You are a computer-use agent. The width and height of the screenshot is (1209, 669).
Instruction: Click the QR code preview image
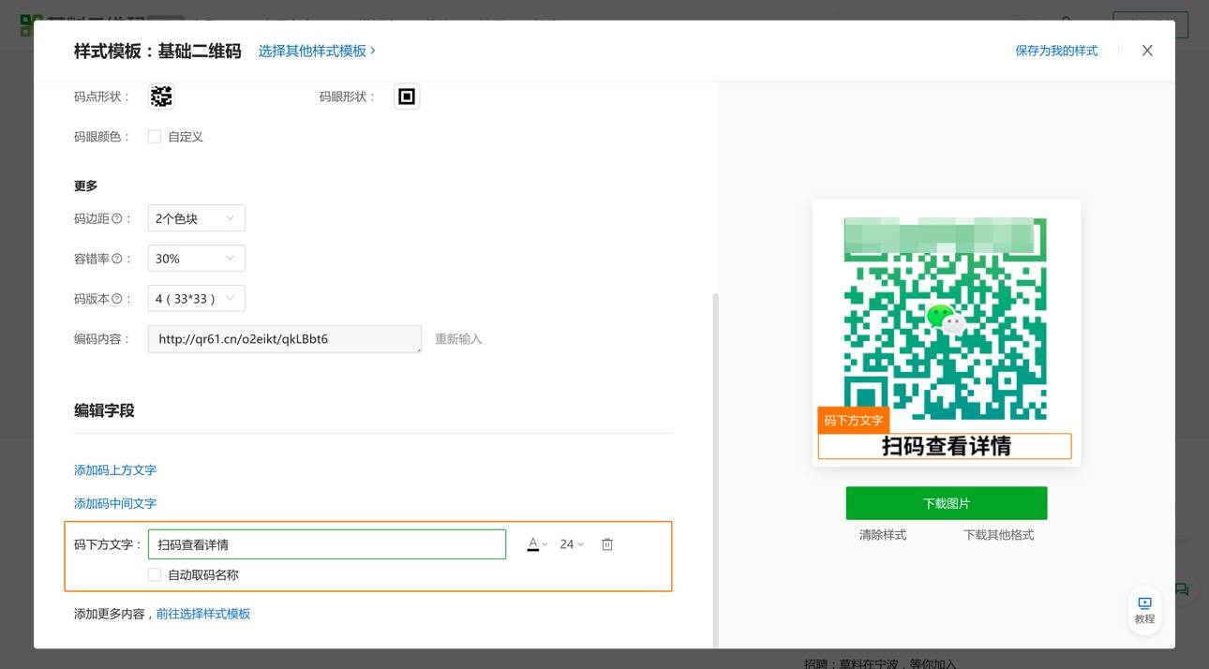946,319
